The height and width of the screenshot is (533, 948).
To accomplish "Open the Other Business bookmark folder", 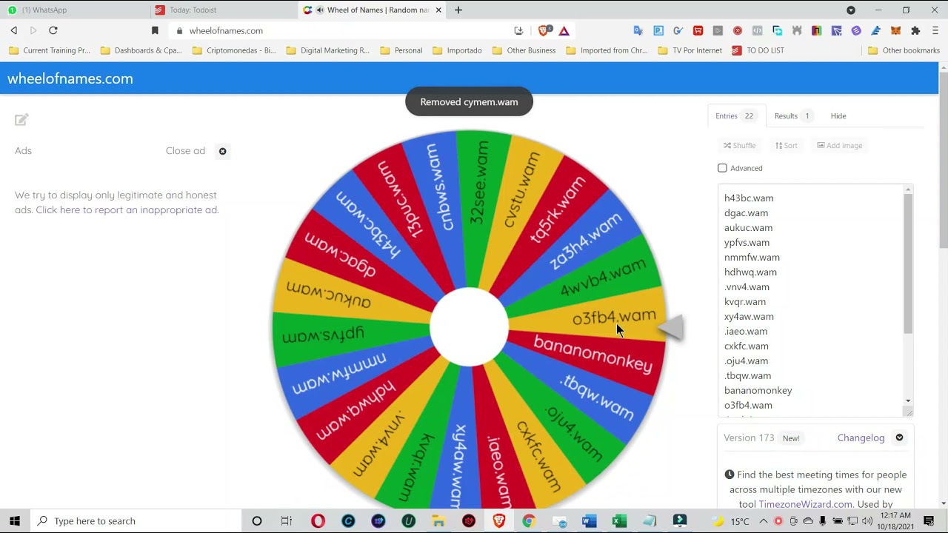I will [x=524, y=50].
